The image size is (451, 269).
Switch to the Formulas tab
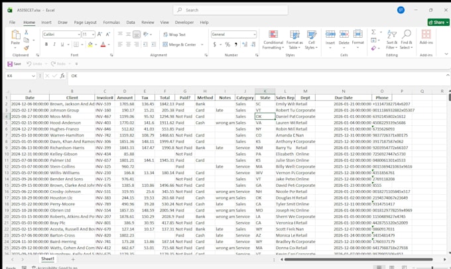click(111, 22)
